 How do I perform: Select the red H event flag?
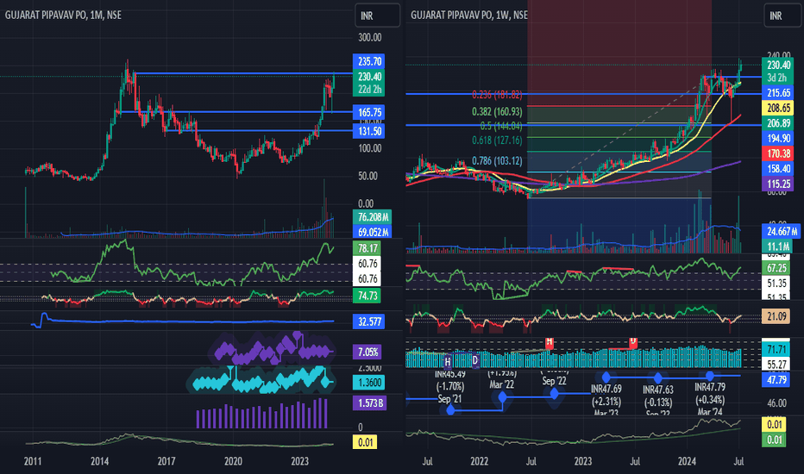[x=550, y=342]
